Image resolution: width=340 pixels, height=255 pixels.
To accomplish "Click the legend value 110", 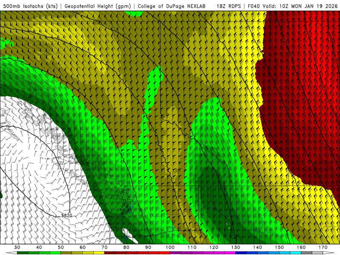I will click(x=192, y=247).
